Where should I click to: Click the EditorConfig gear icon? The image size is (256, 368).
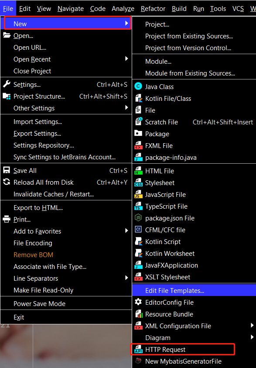point(138,302)
